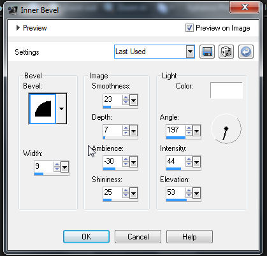This screenshot has height=256, width=267.
Task: Click the OK button
Action: pyautogui.click(x=87, y=237)
